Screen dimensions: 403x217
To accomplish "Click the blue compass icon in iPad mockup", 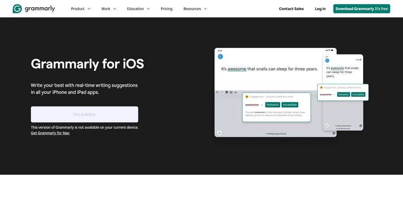I will point(220,56).
